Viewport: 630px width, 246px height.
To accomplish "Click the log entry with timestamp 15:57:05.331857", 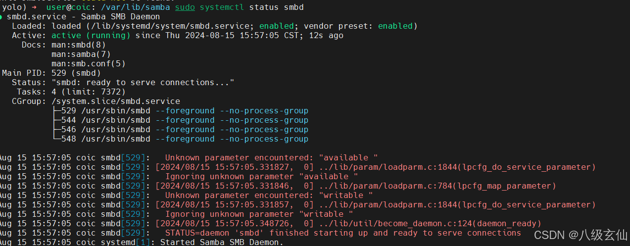I will [297, 205].
